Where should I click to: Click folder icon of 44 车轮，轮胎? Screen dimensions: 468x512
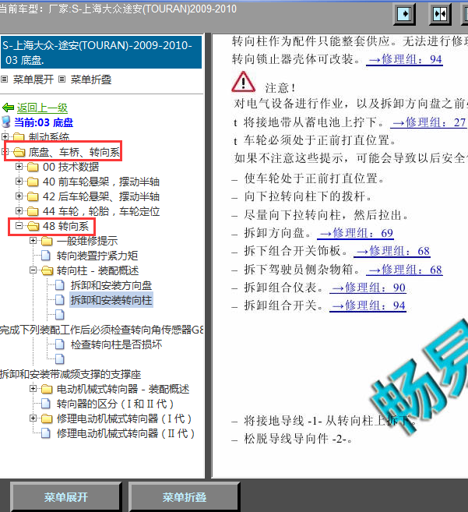(33, 211)
